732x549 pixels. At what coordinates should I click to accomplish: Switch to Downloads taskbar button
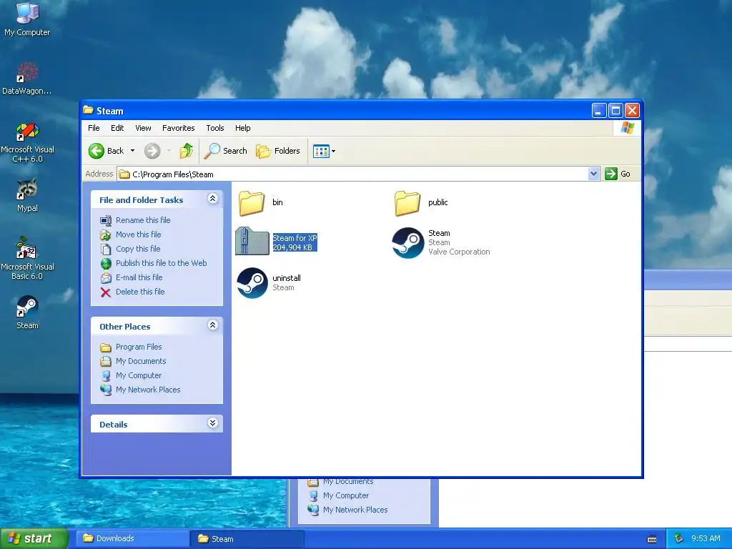[x=132, y=538]
